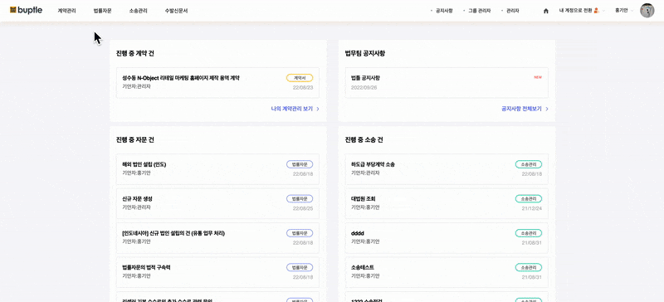The image size is (664, 302).
Task: Click the 22/08/25 date on 신규 자문 생성
Action: (303, 208)
